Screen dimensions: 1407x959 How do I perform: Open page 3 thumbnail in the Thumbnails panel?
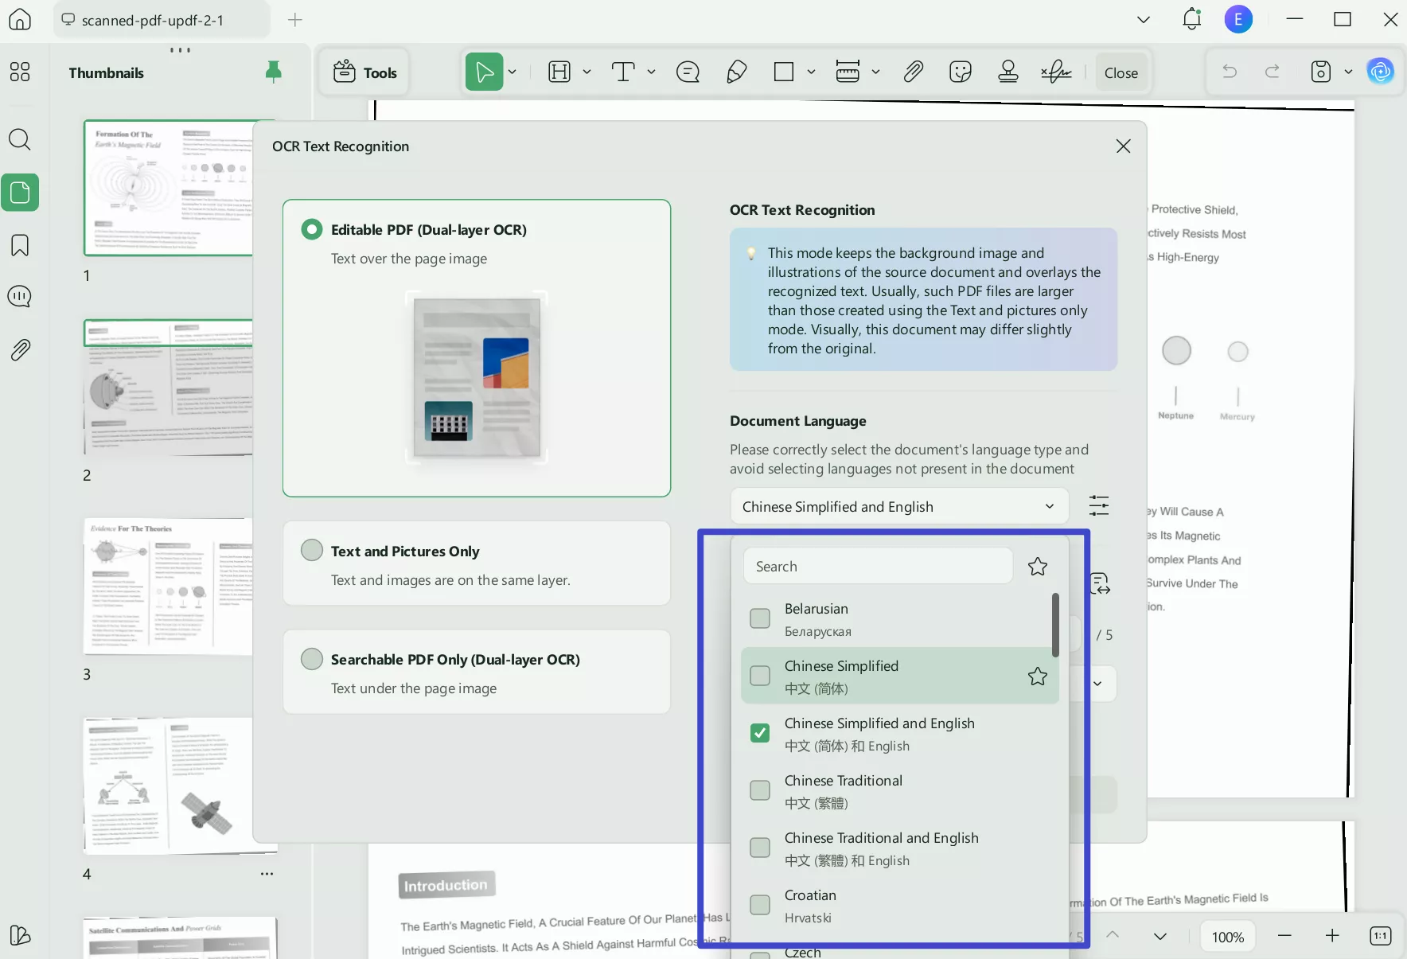pos(167,587)
